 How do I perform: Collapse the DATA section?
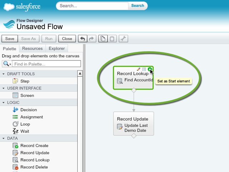pos(4,138)
